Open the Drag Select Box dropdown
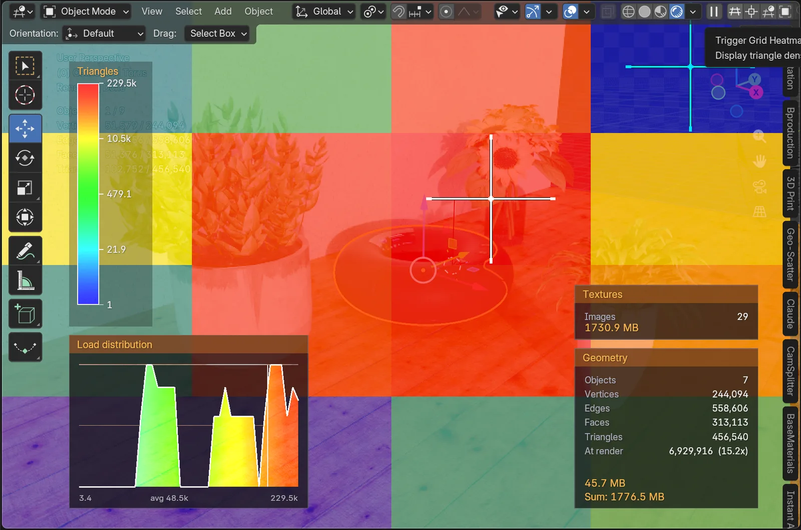The height and width of the screenshot is (530, 801). (217, 33)
